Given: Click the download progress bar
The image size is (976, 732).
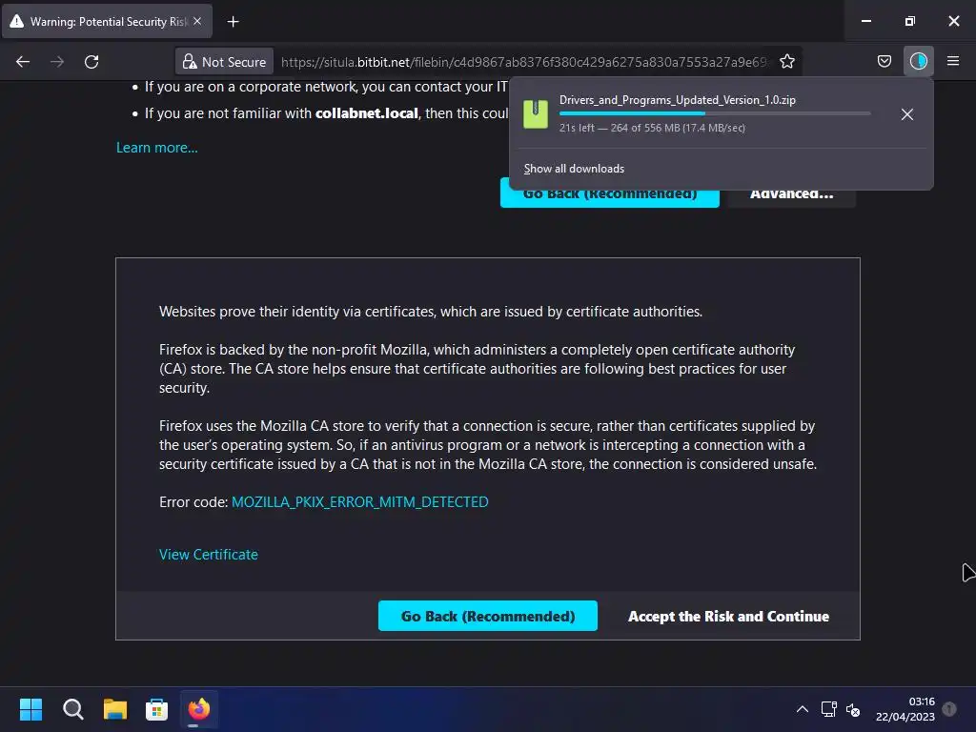Looking at the screenshot, I should point(715,113).
